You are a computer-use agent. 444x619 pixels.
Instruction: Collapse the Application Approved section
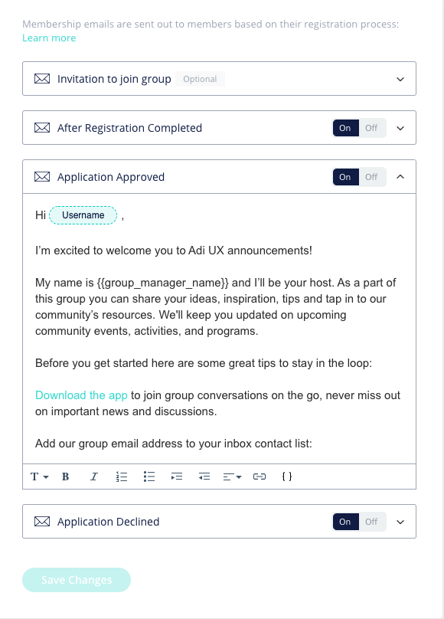pyautogui.click(x=400, y=177)
